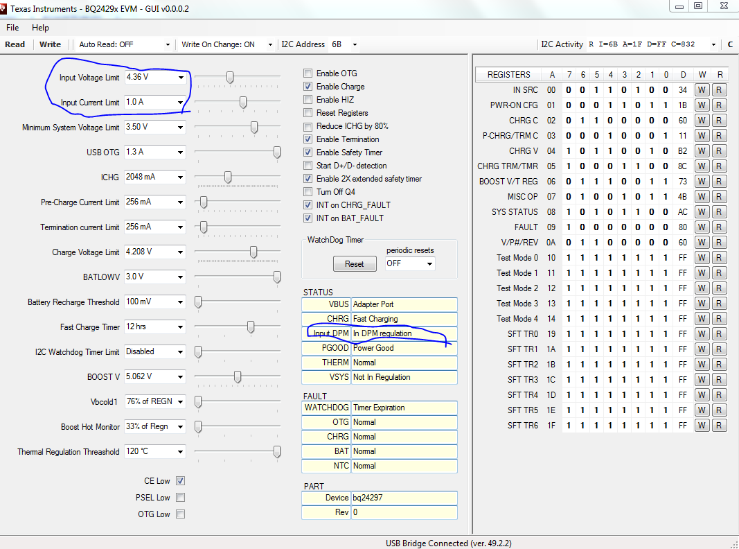Check the Turn Off Q4 checkbox
The width and height of the screenshot is (739, 549).
click(x=308, y=192)
